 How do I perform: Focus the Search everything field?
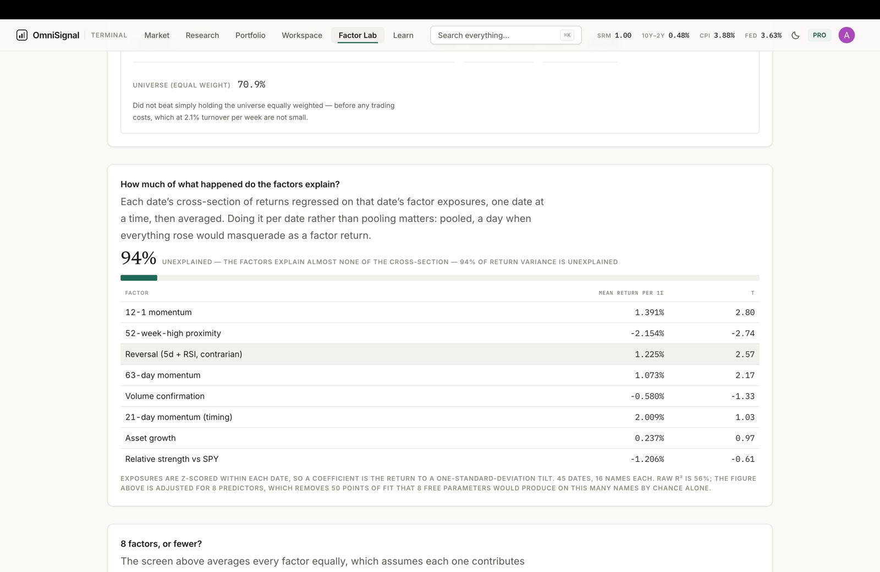pyautogui.click(x=505, y=35)
